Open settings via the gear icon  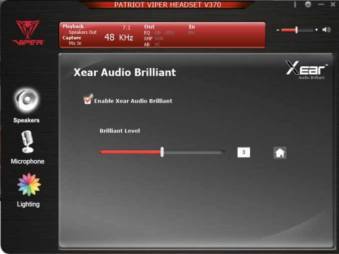[308, 4]
